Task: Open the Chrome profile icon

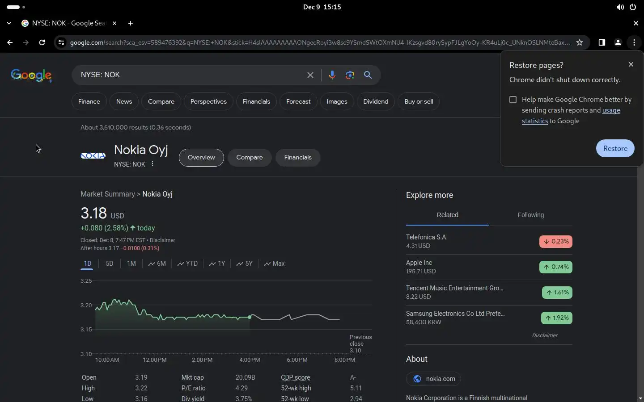Action: pos(618,42)
